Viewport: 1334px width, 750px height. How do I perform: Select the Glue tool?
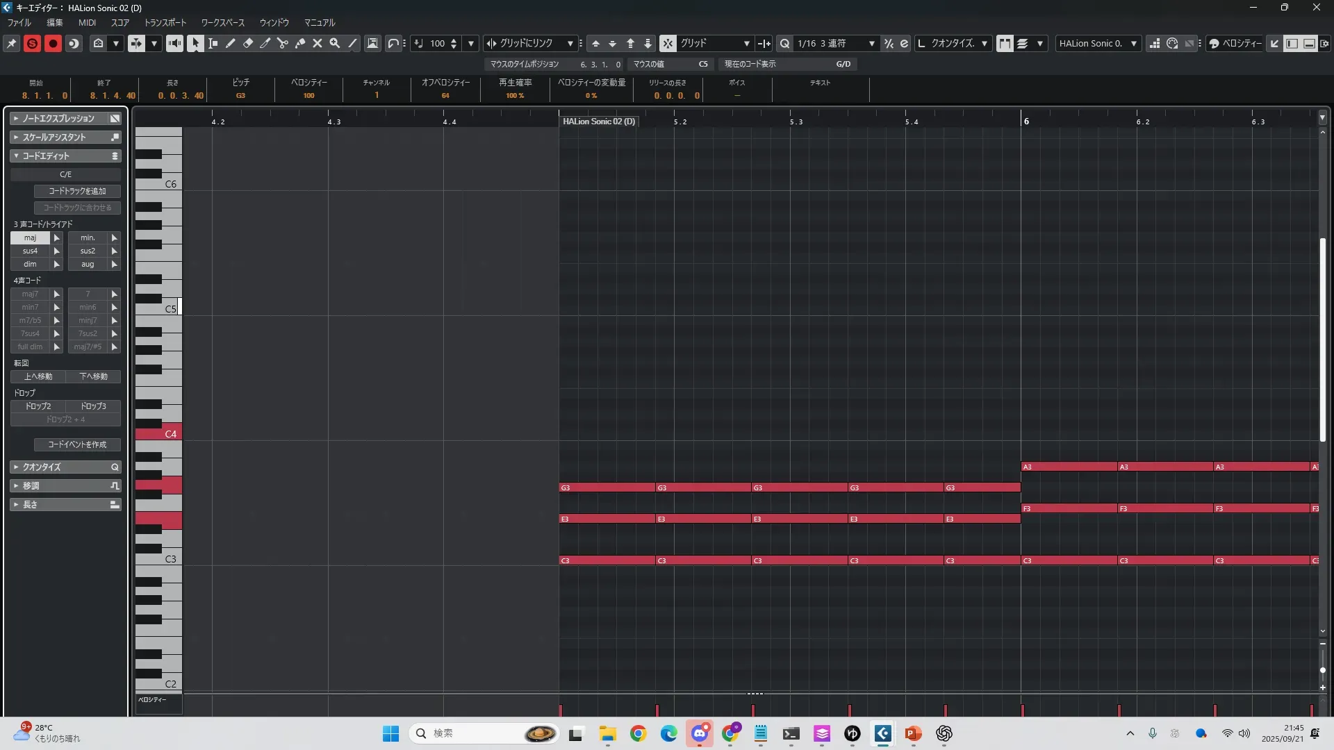click(x=300, y=43)
